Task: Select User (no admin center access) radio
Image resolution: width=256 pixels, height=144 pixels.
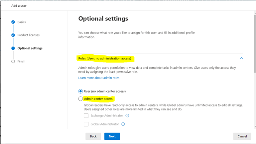Action: (x=80, y=91)
